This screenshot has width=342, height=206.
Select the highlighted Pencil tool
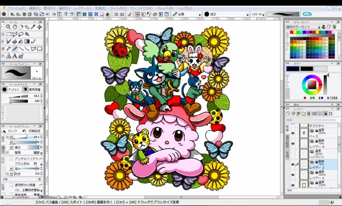15,49
